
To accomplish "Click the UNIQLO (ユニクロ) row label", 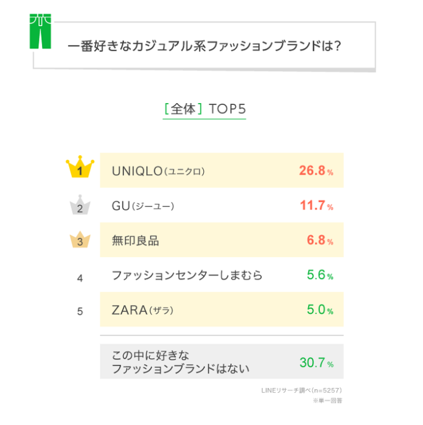I will pos(158,171).
